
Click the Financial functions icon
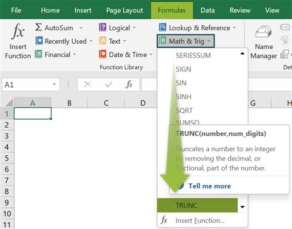[x=38, y=54]
